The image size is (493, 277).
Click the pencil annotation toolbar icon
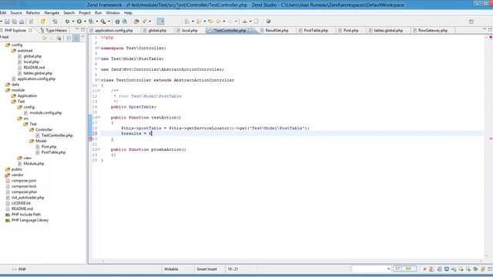144,22
